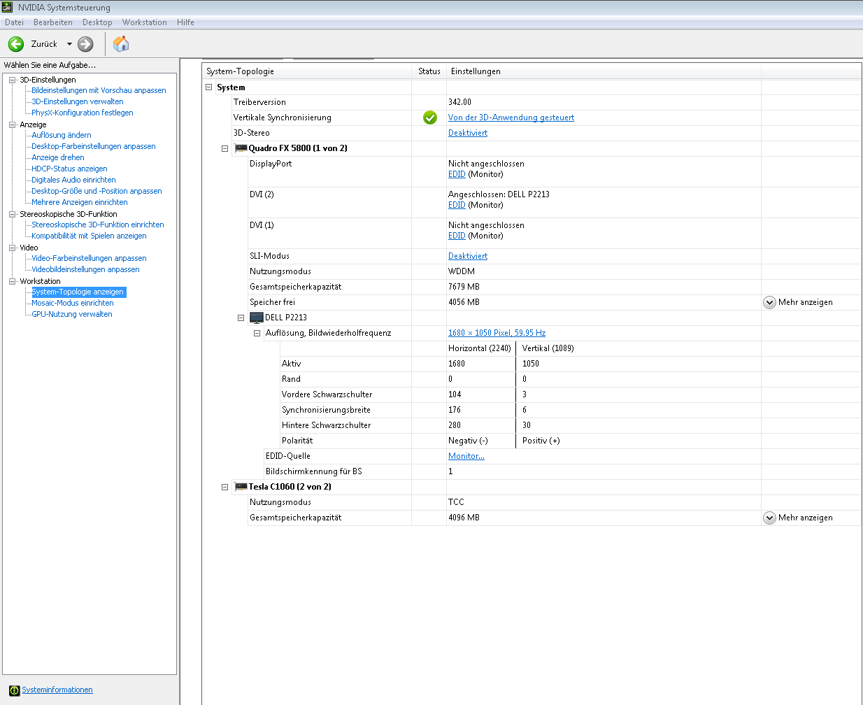Select Desktop-Farbeinstellungen anpassen
This screenshot has height=705, width=863.
[x=94, y=146]
